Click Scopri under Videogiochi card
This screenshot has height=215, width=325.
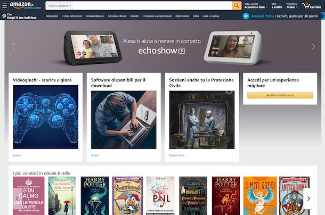(17, 155)
